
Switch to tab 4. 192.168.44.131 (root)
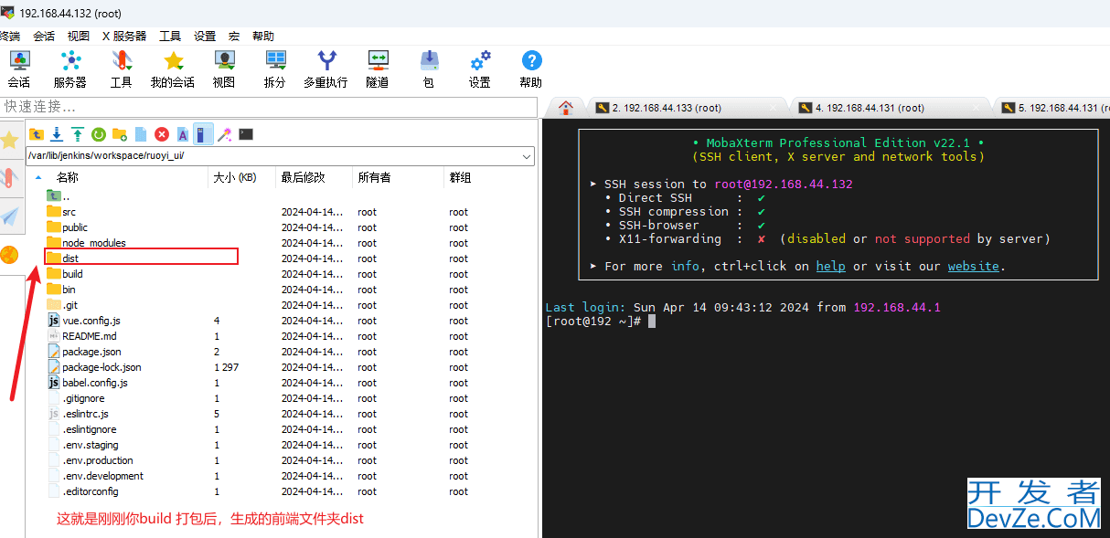(x=889, y=108)
